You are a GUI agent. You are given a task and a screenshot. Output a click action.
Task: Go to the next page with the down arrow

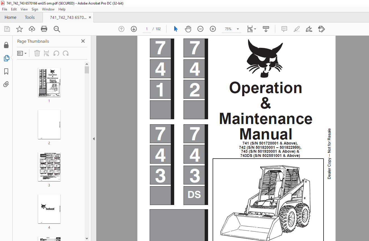coord(134,29)
